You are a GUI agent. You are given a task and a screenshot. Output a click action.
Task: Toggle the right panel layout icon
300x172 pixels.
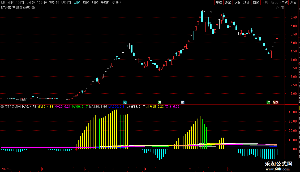pyautogui.click(x=282, y=8)
